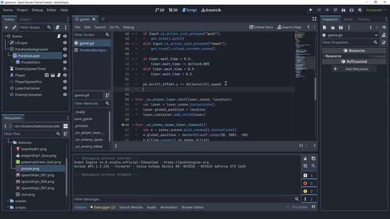Image resolution: width=390 pixels, height=219 pixels.
Task: Expand the Resource property section
Action: pyautogui.click(x=324, y=56)
